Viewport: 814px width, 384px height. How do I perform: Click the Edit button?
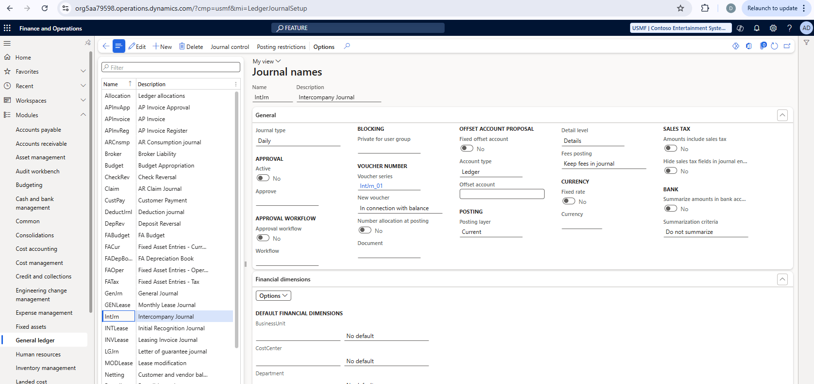(137, 46)
